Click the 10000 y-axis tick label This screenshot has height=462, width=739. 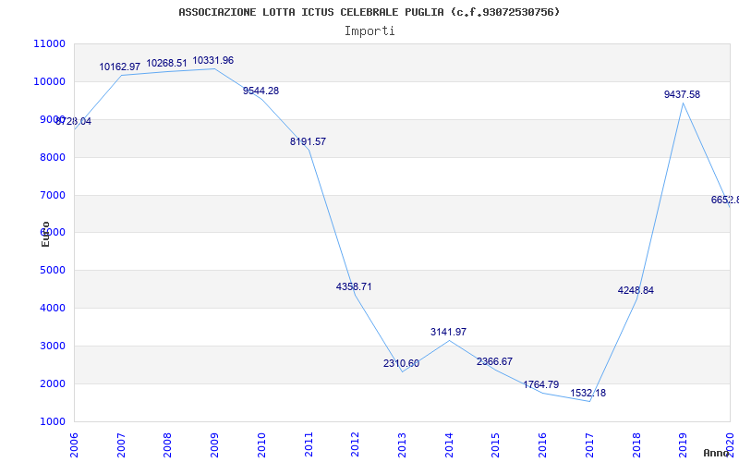click(50, 81)
